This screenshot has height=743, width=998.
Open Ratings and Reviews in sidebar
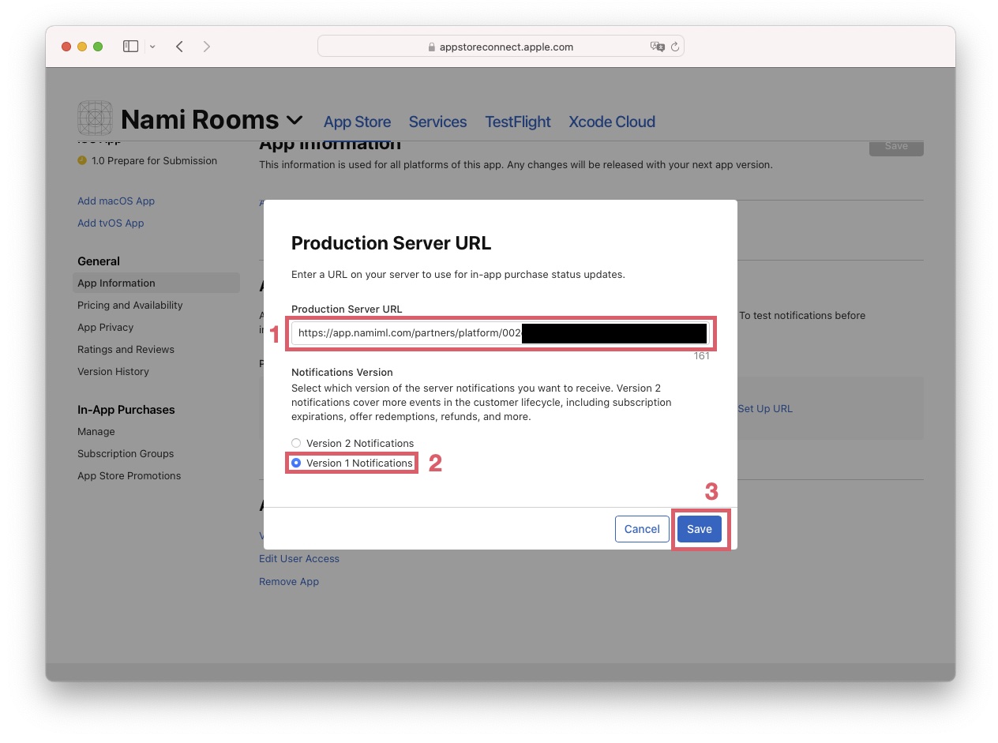pyautogui.click(x=126, y=349)
